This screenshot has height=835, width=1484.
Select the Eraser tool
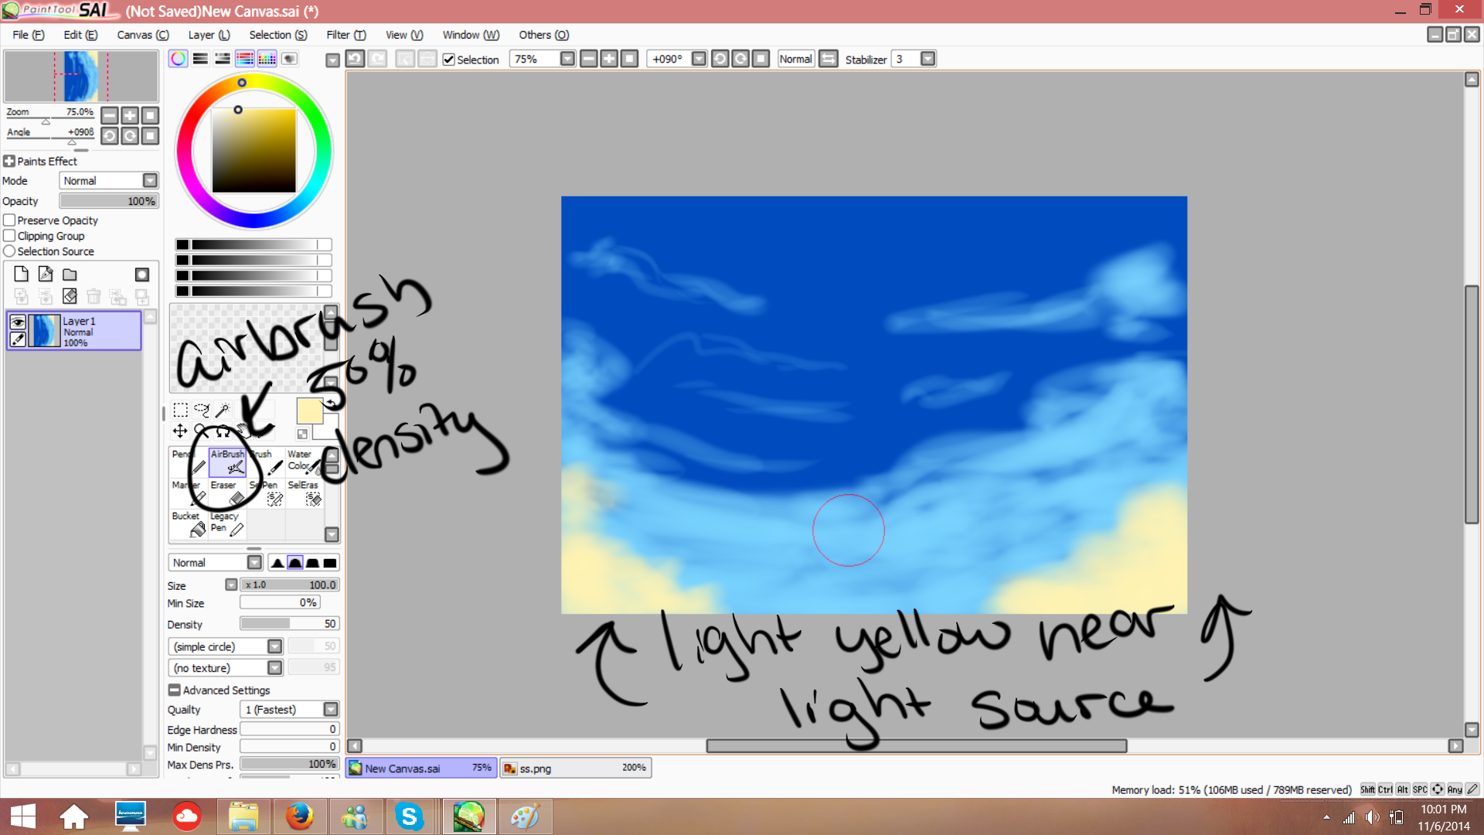point(227,492)
